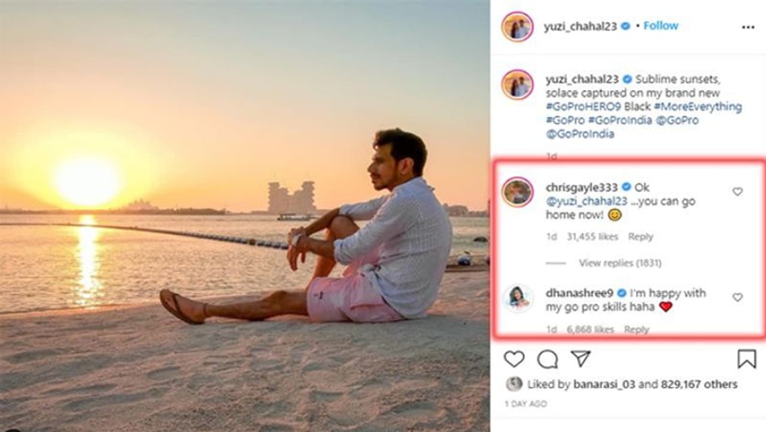Open chrisgayle333's avatar
This screenshot has width=766, height=432.
click(518, 192)
